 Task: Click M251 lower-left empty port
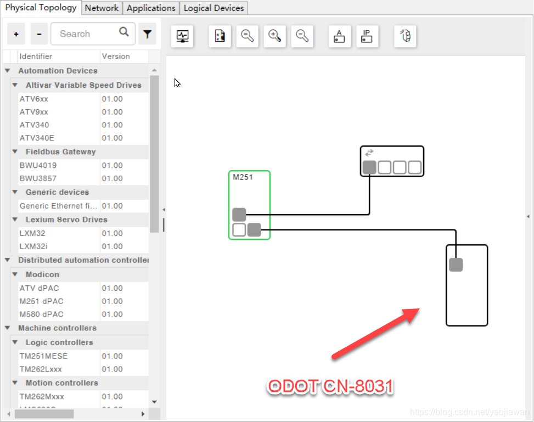pyautogui.click(x=239, y=229)
